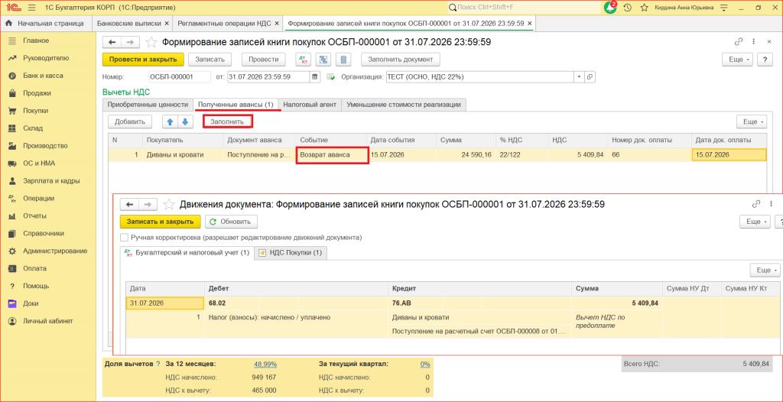Open help with the question mark button

(765, 60)
